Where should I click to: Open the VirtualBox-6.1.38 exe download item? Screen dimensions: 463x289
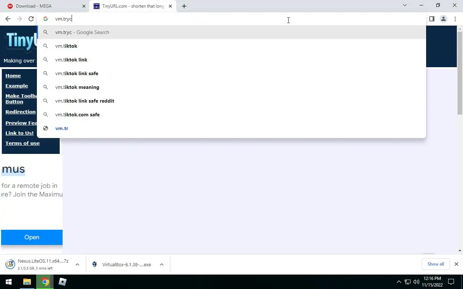[122, 264]
